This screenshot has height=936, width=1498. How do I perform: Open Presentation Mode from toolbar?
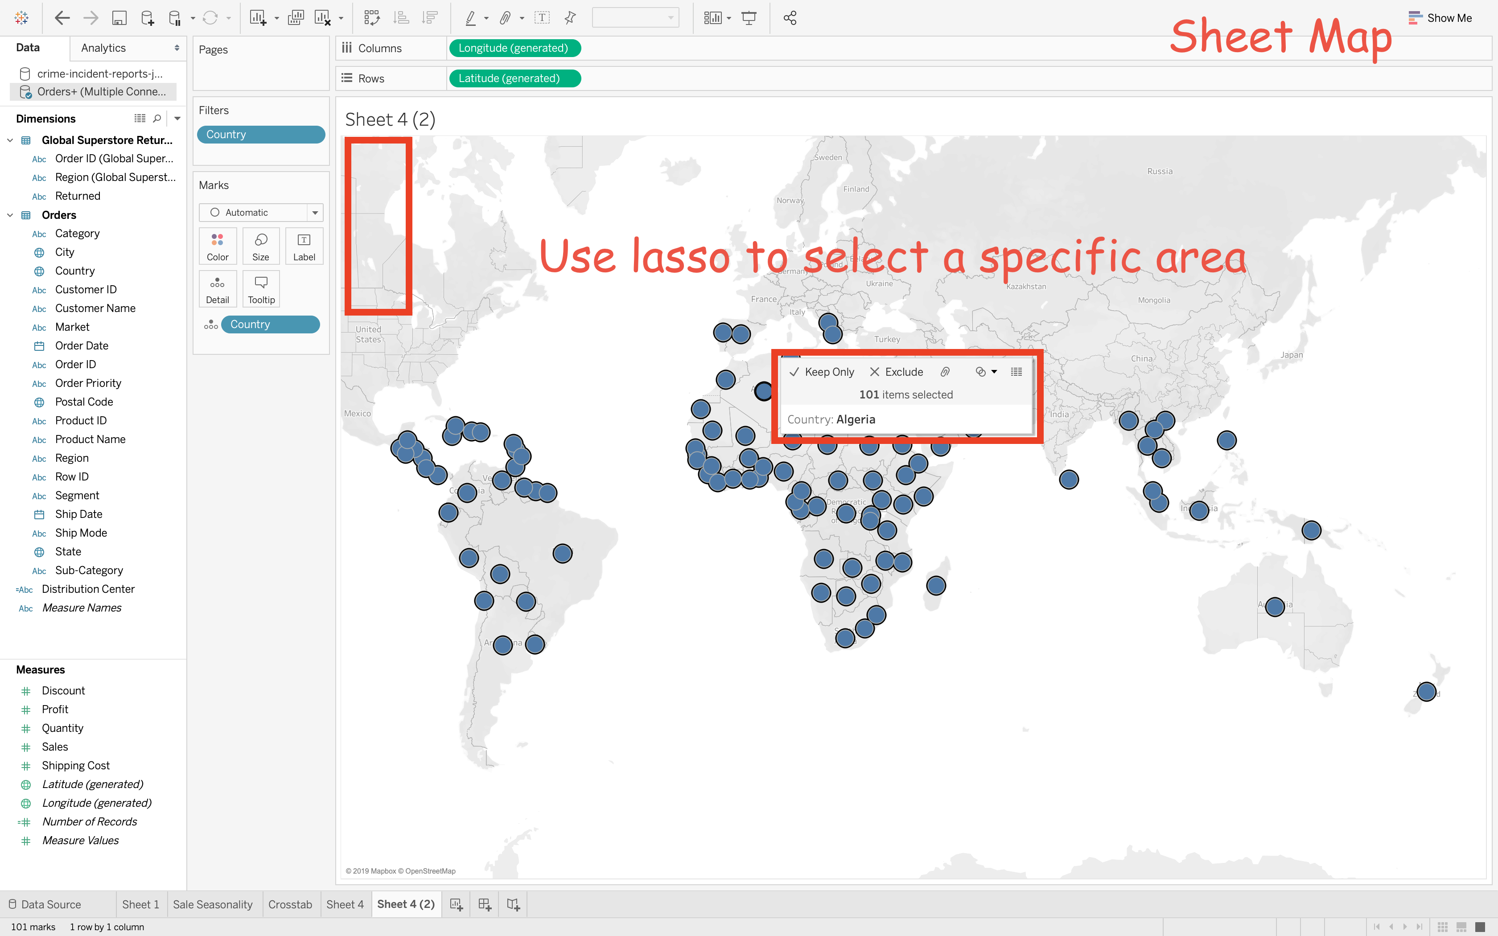coord(749,18)
